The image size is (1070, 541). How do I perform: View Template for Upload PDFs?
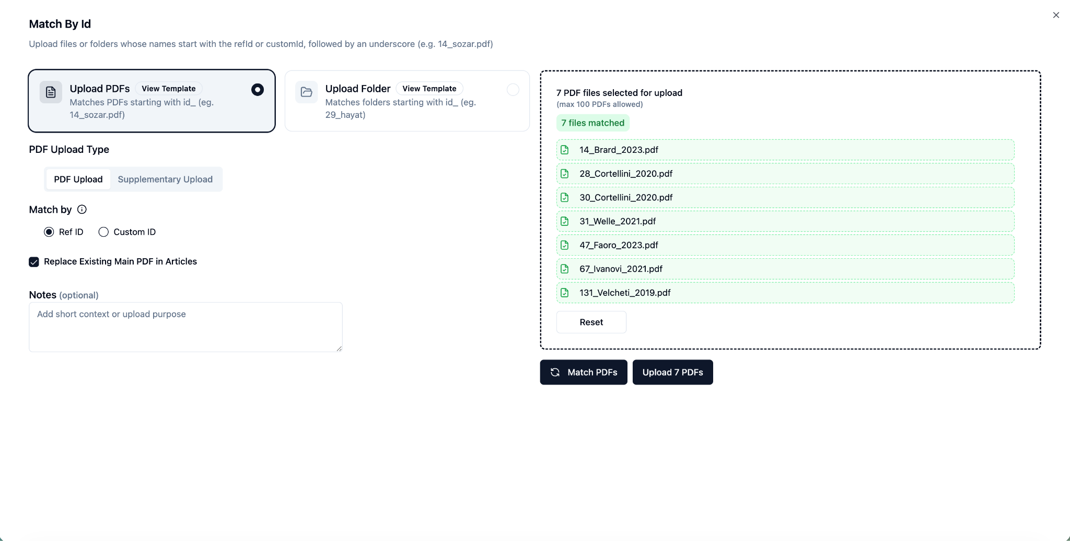click(168, 89)
